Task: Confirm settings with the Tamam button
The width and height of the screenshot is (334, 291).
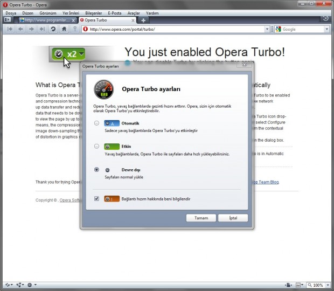Action: [201, 218]
